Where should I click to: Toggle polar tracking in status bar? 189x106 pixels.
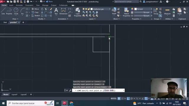click(x=131, y=99)
